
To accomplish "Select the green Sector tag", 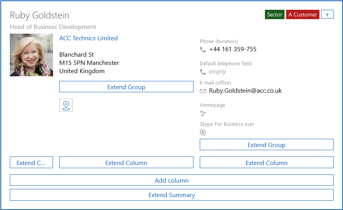I will 275,14.
